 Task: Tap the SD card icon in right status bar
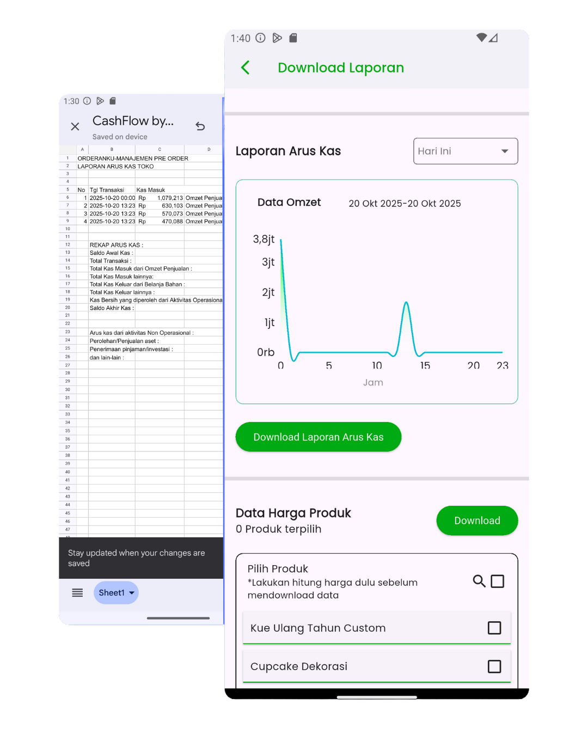click(x=293, y=38)
